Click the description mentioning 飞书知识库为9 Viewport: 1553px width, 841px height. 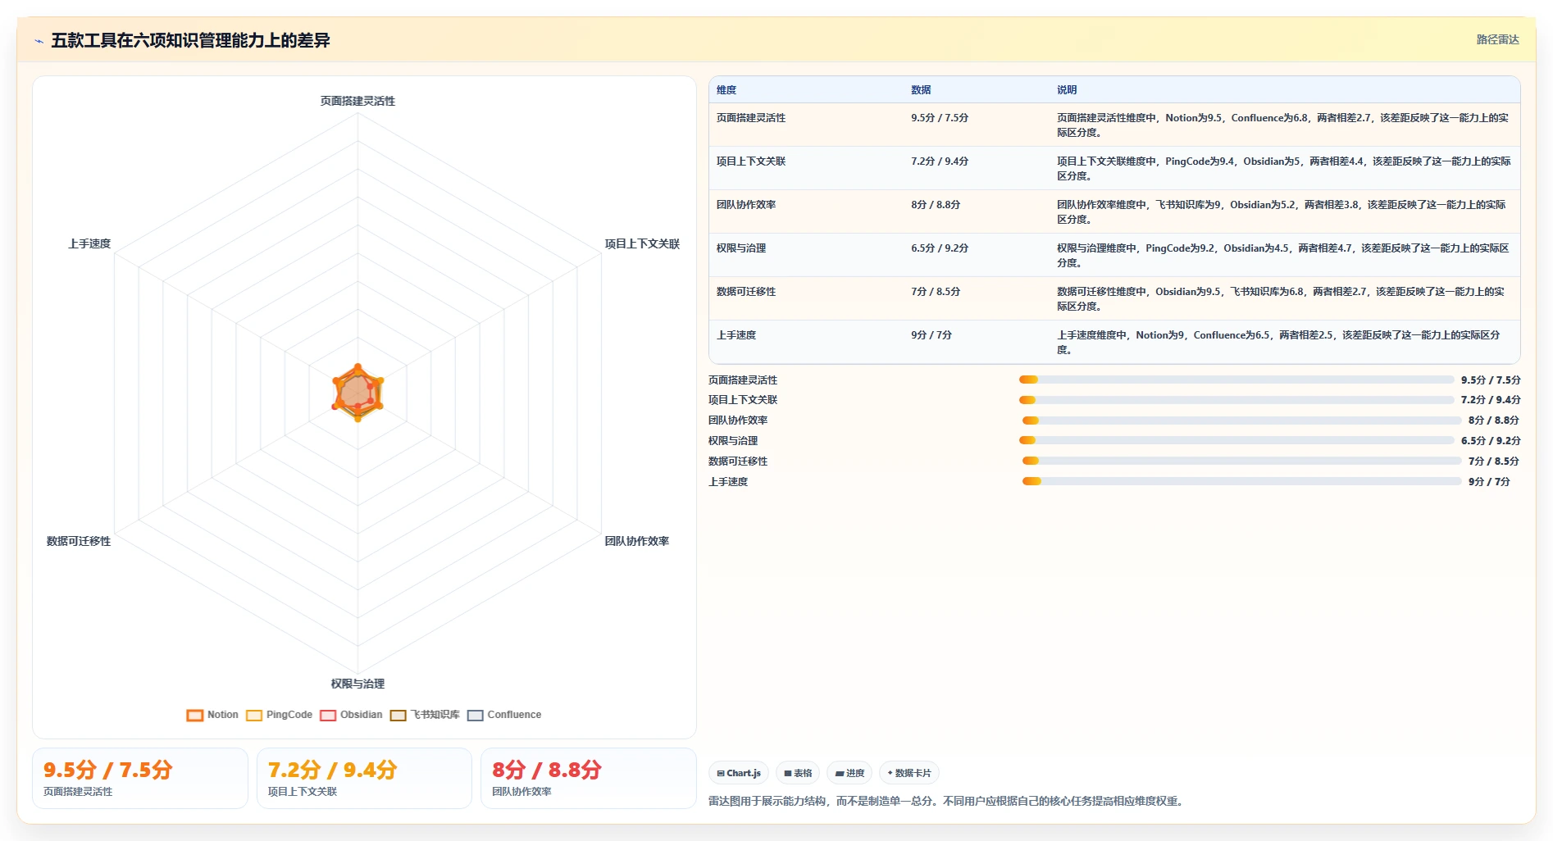[x=1282, y=212]
